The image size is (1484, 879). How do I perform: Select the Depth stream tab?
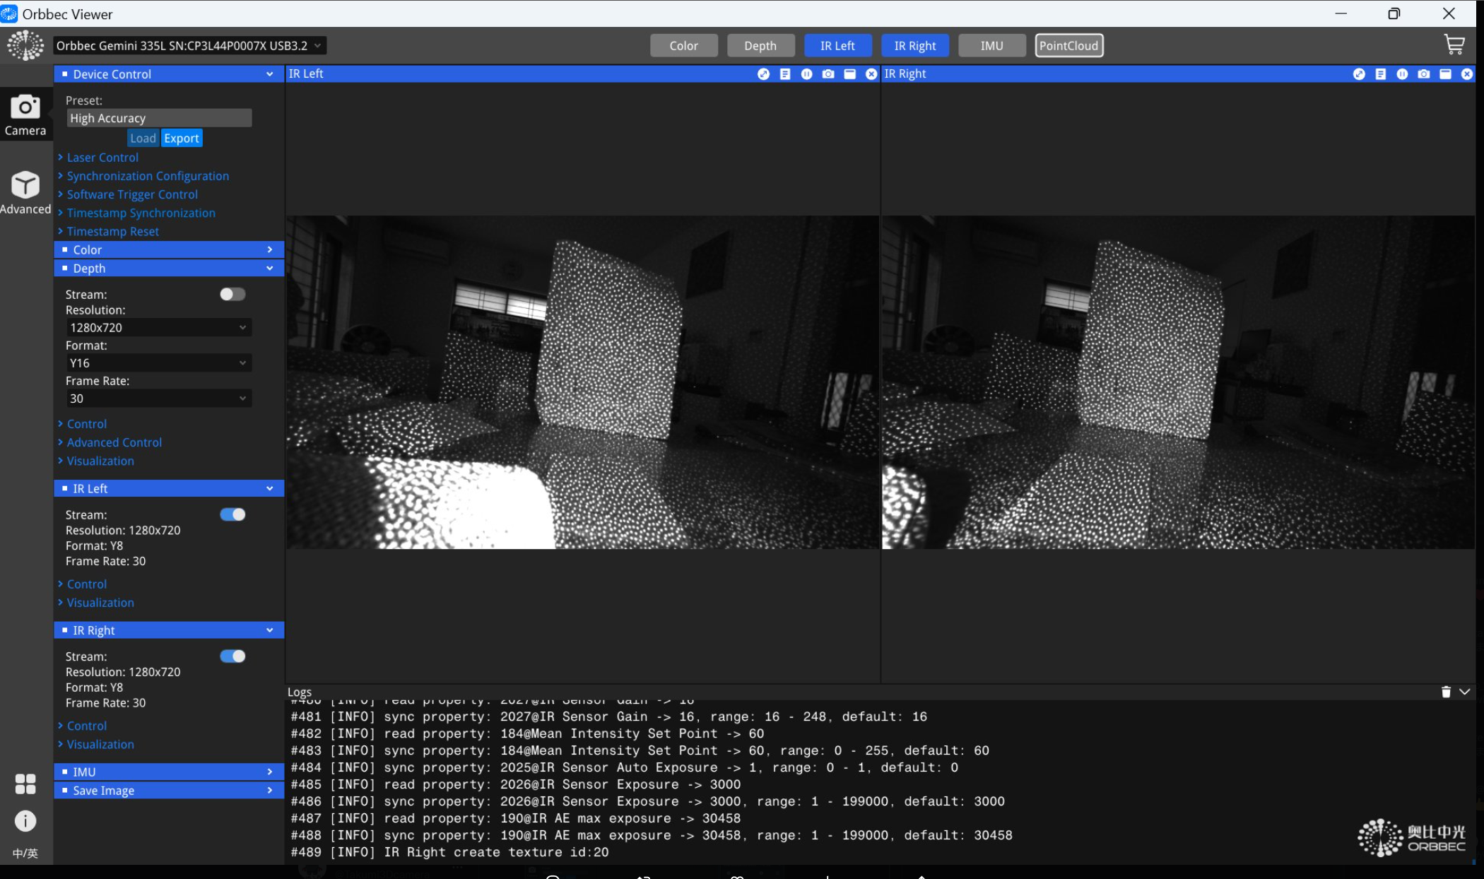coord(760,46)
